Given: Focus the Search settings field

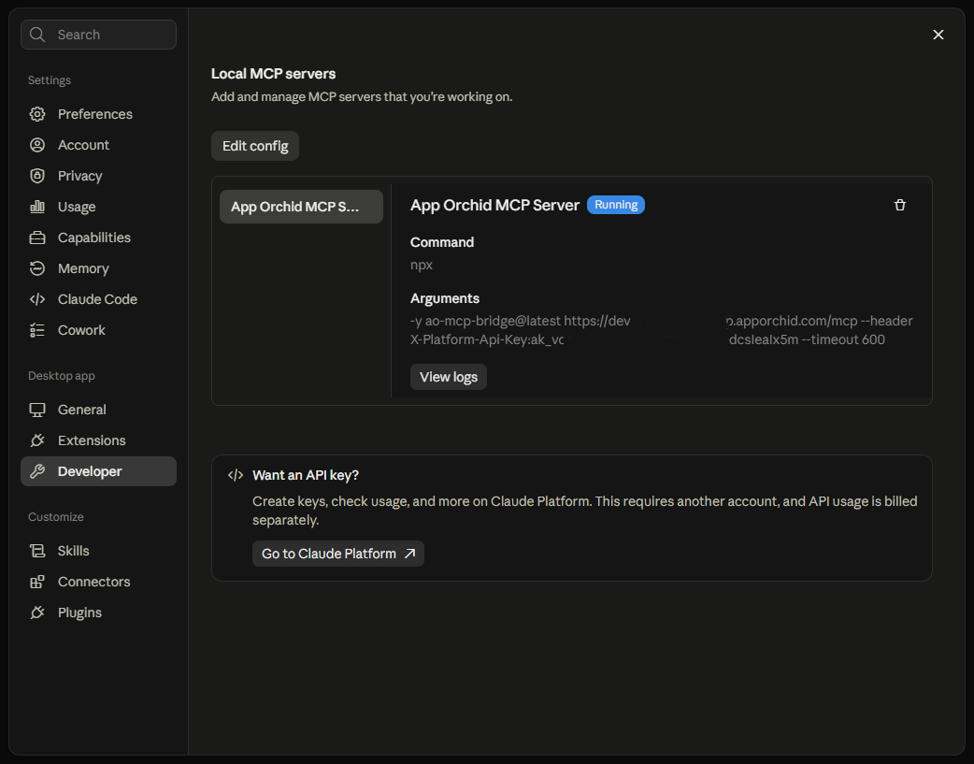Looking at the screenshot, I should coord(98,35).
